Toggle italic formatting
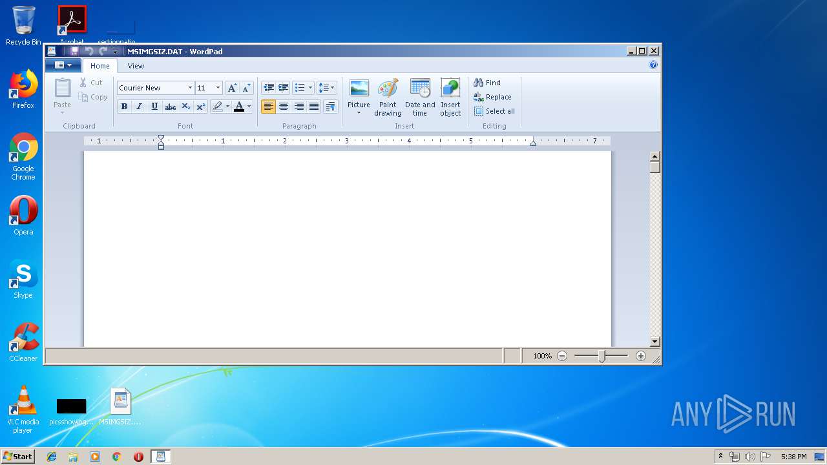 point(139,107)
